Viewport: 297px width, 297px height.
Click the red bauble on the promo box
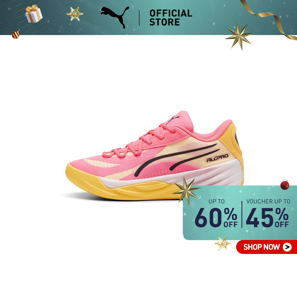tap(285, 185)
